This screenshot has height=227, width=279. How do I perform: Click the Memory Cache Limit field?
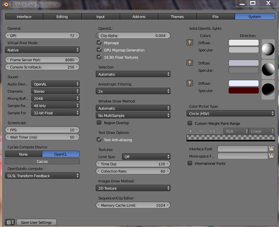click(133, 205)
